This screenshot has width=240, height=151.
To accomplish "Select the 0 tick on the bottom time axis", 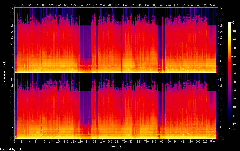I will (x=15, y=141).
